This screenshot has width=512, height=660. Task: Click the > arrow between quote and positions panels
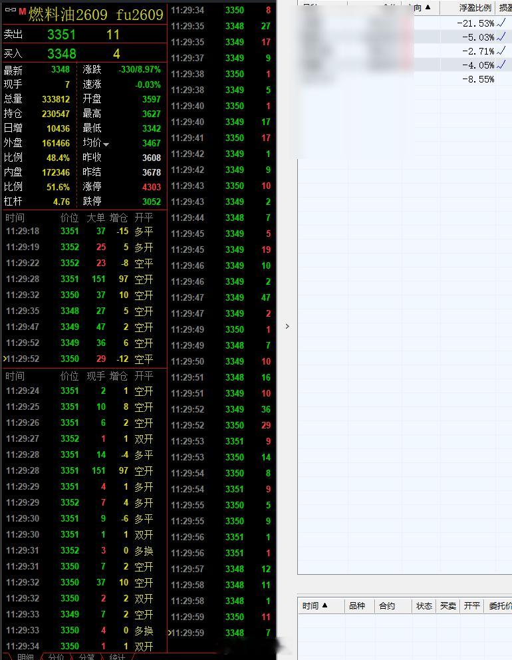287,326
